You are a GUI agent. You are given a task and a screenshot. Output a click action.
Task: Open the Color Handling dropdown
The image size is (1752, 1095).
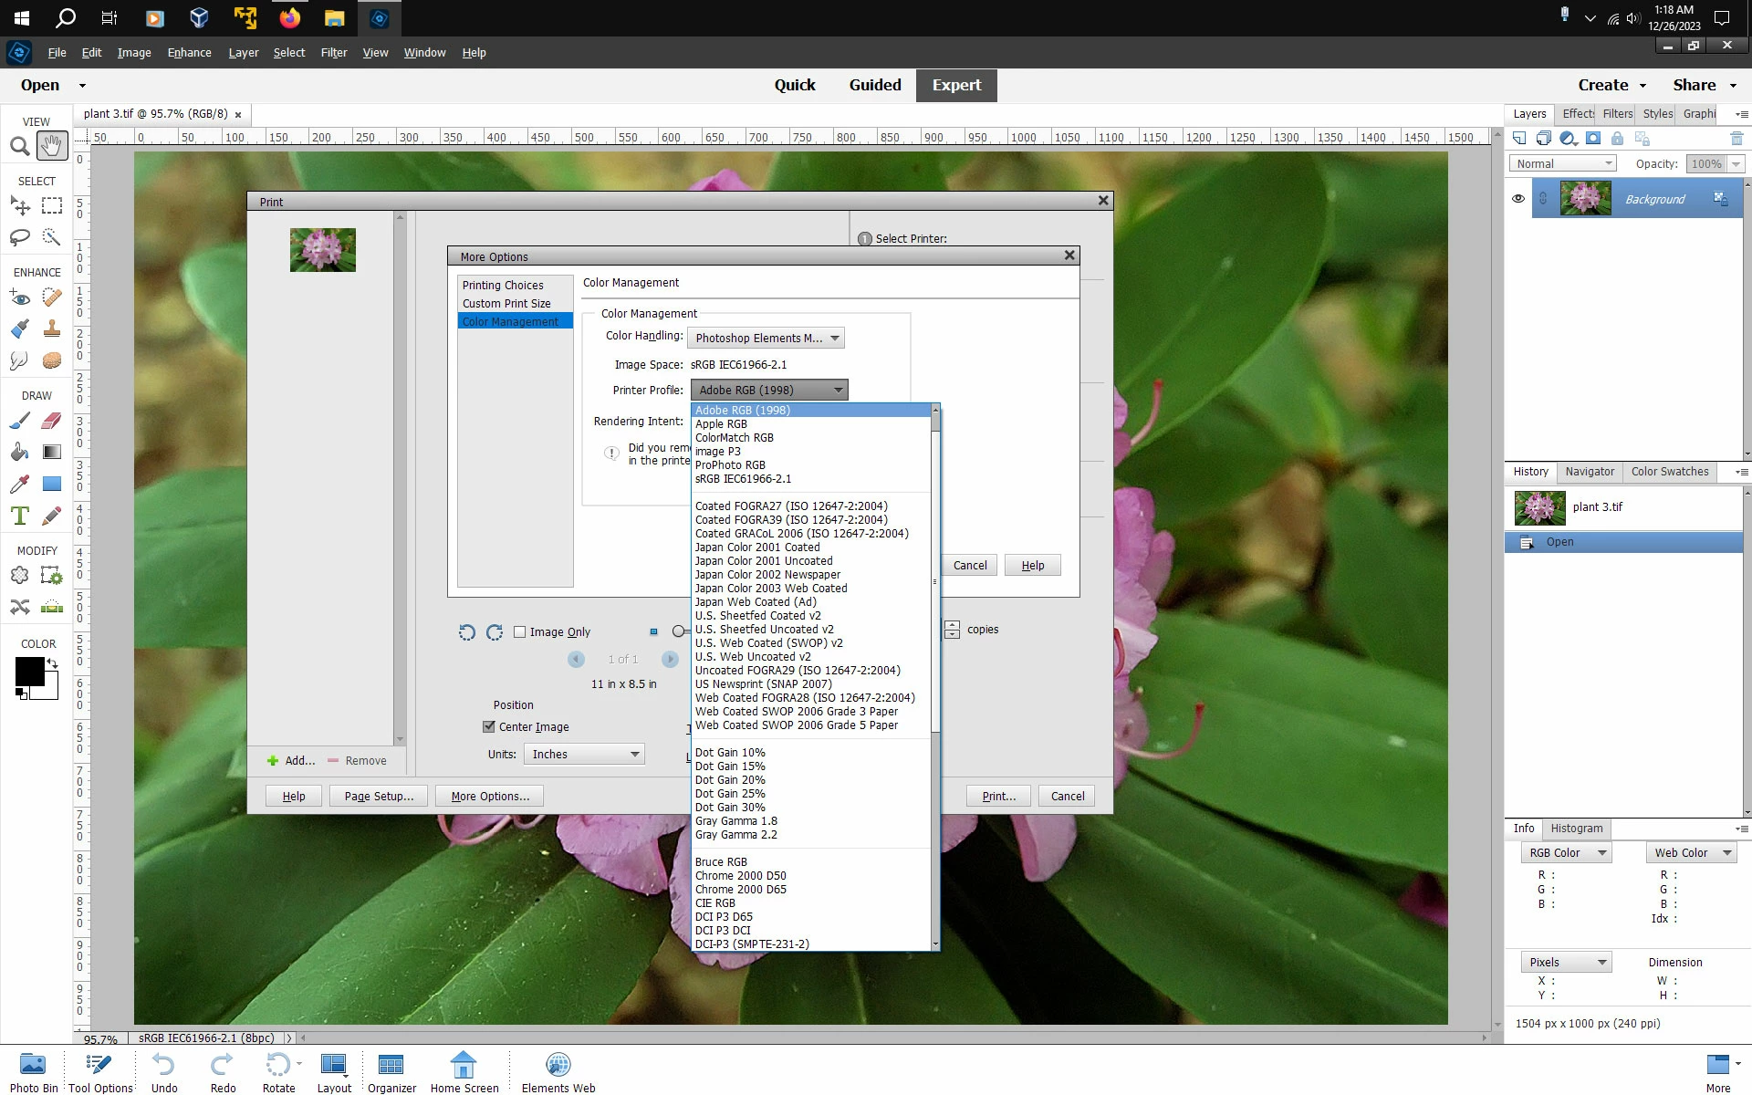pos(766,339)
